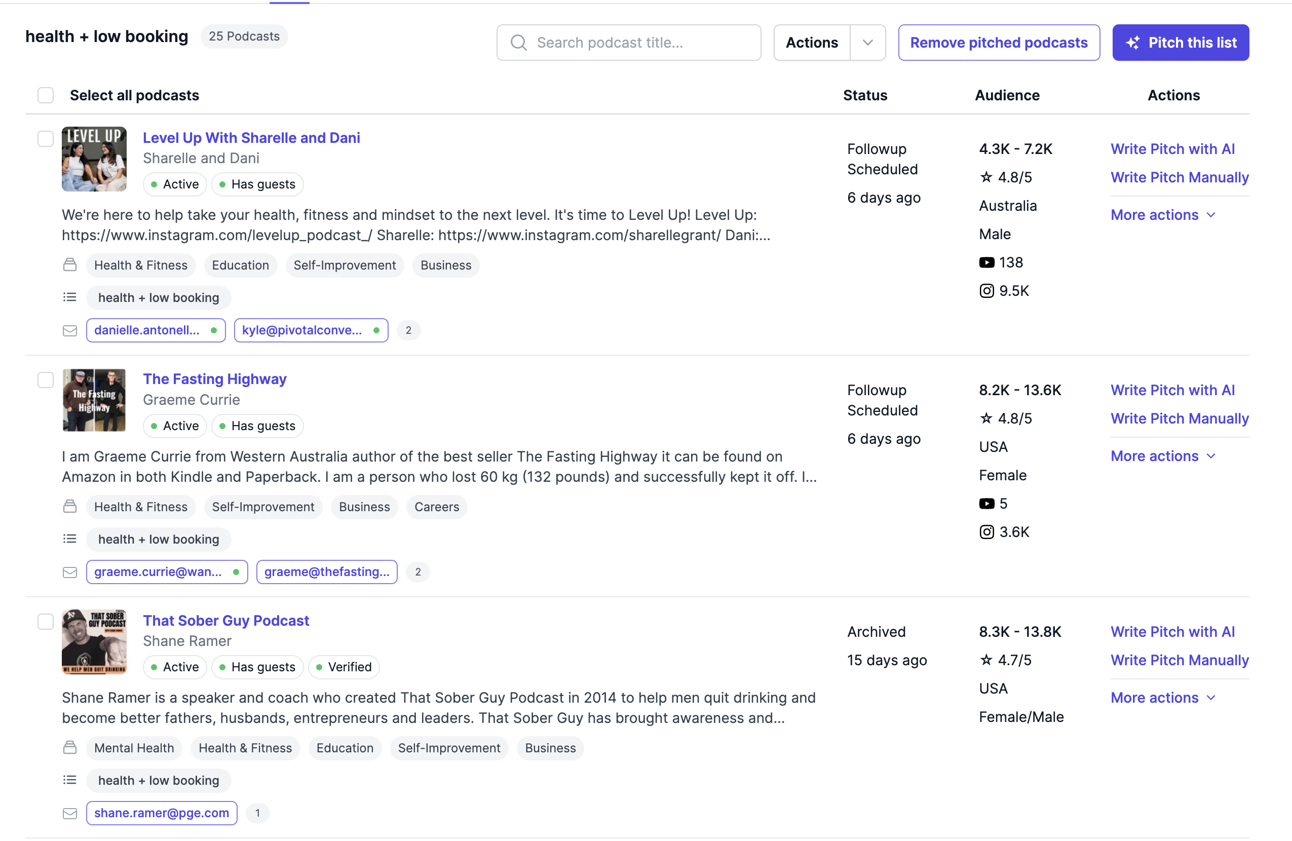Click Remove pitched podcasts button
This screenshot has width=1292, height=841.
[x=999, y=43]
